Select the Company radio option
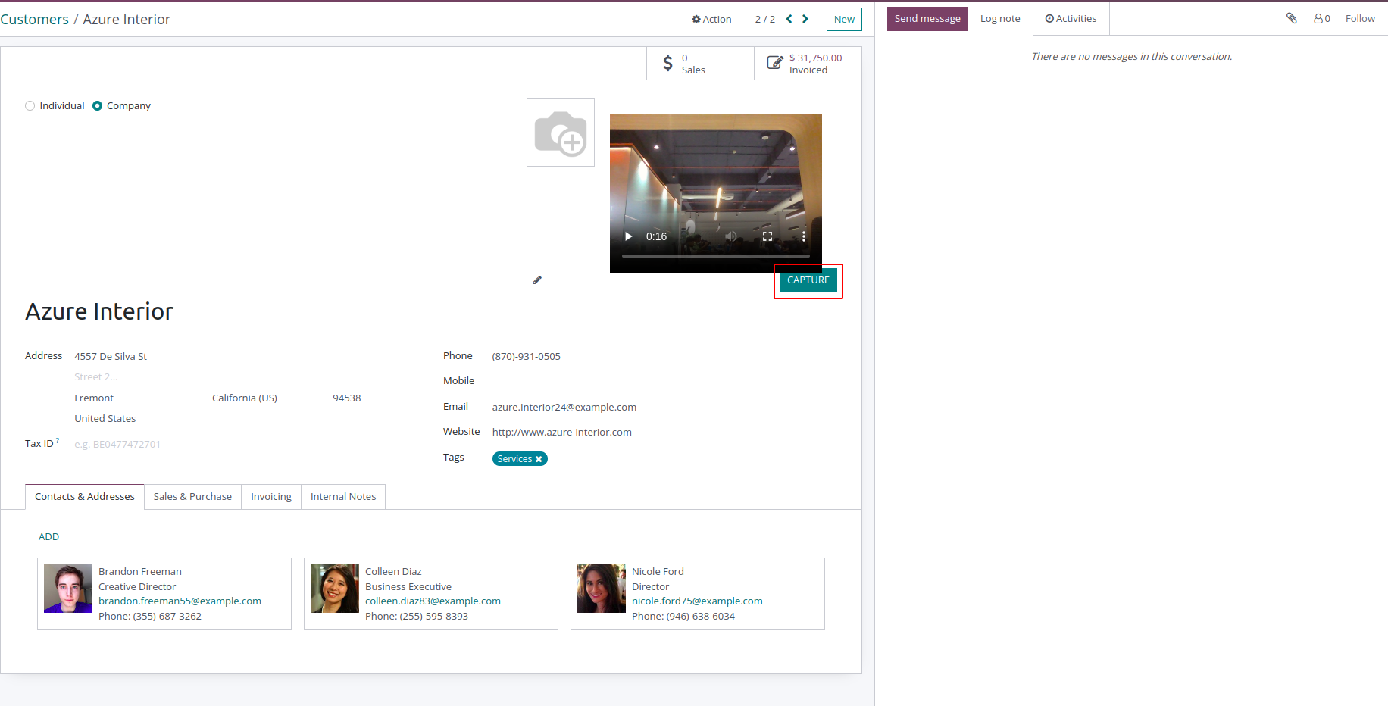This screenshot has width=1388, height=706. (x=97, y=106)
